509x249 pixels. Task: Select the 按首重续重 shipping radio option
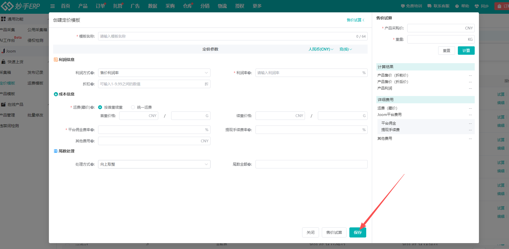(100, 107)
